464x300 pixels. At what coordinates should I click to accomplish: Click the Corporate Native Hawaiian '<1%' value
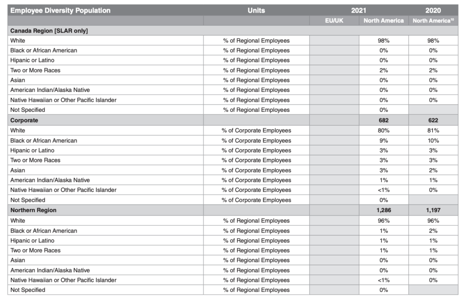click(383, 190)
